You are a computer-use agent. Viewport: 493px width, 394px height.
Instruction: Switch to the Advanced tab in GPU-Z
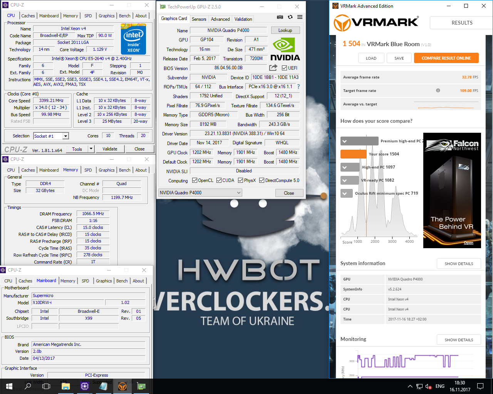(x=220, y=19)
